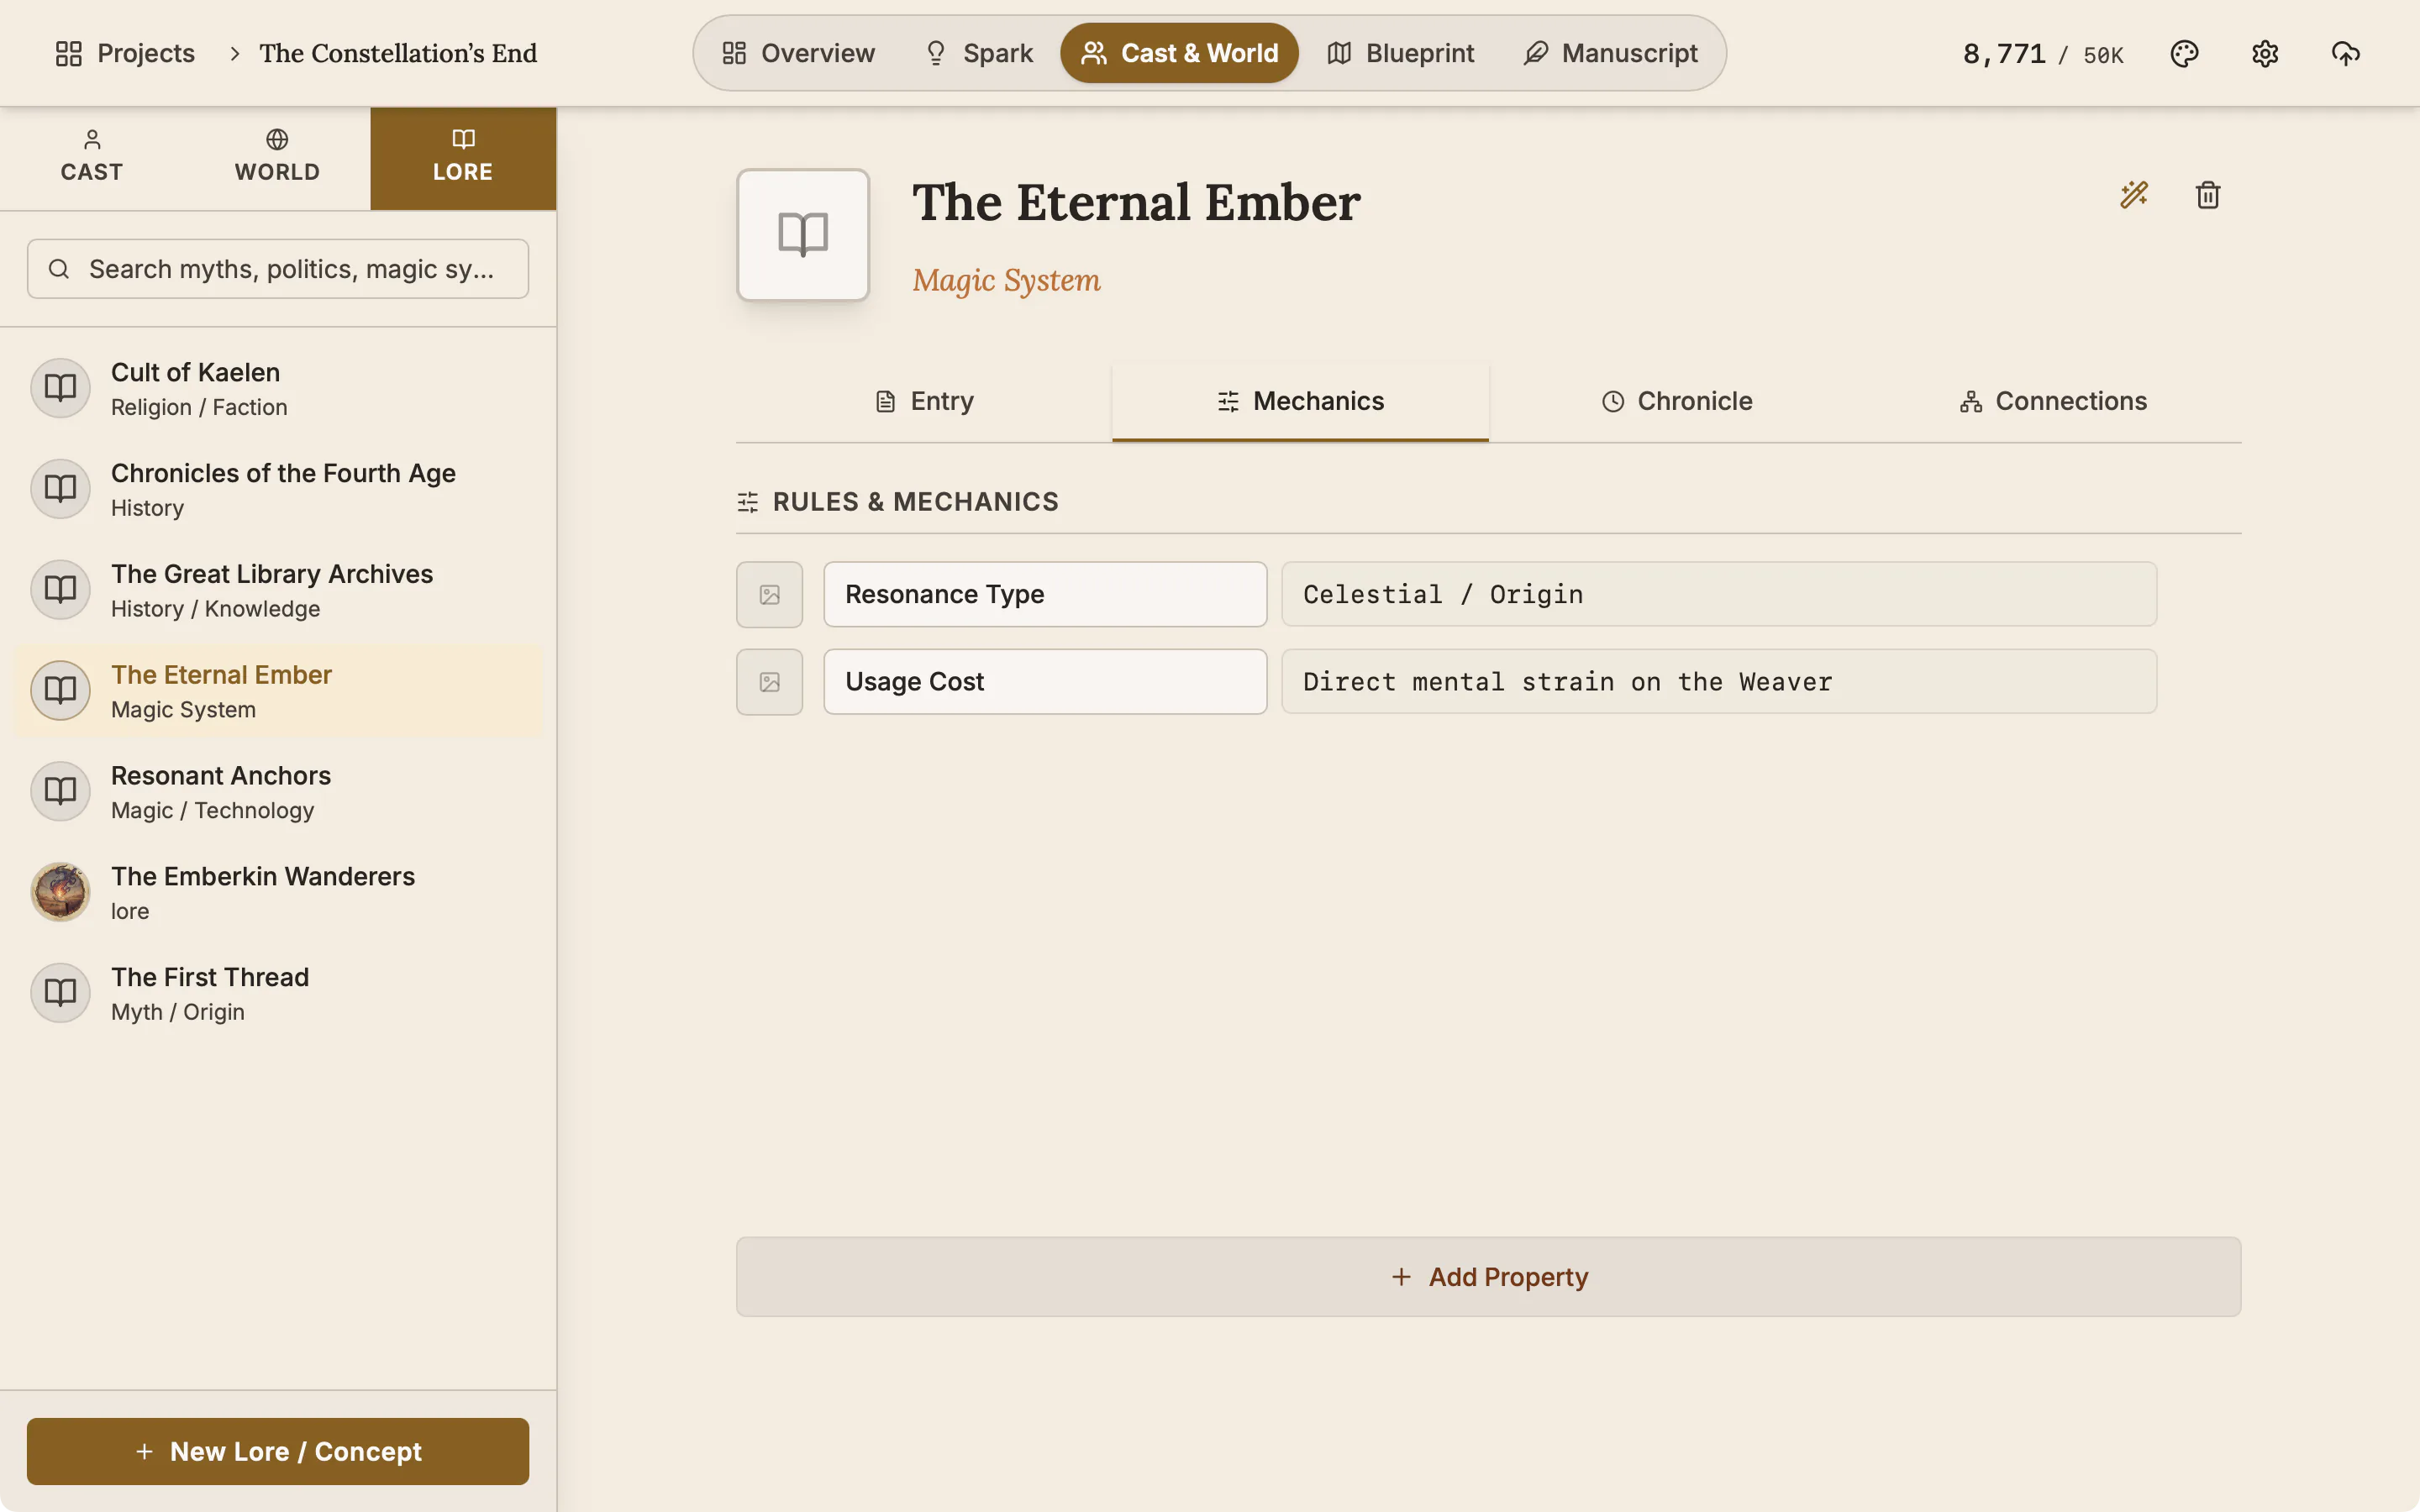
Task: Click the book icon next to Cult of Kaelen
Action: point(60,388)
